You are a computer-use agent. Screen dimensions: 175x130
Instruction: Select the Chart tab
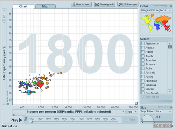point(23,6)
